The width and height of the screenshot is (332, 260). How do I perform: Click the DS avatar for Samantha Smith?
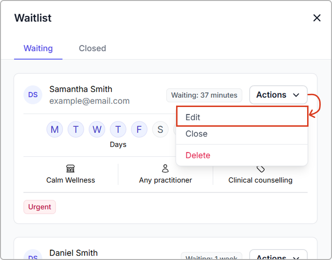click(x=33, y=95)
